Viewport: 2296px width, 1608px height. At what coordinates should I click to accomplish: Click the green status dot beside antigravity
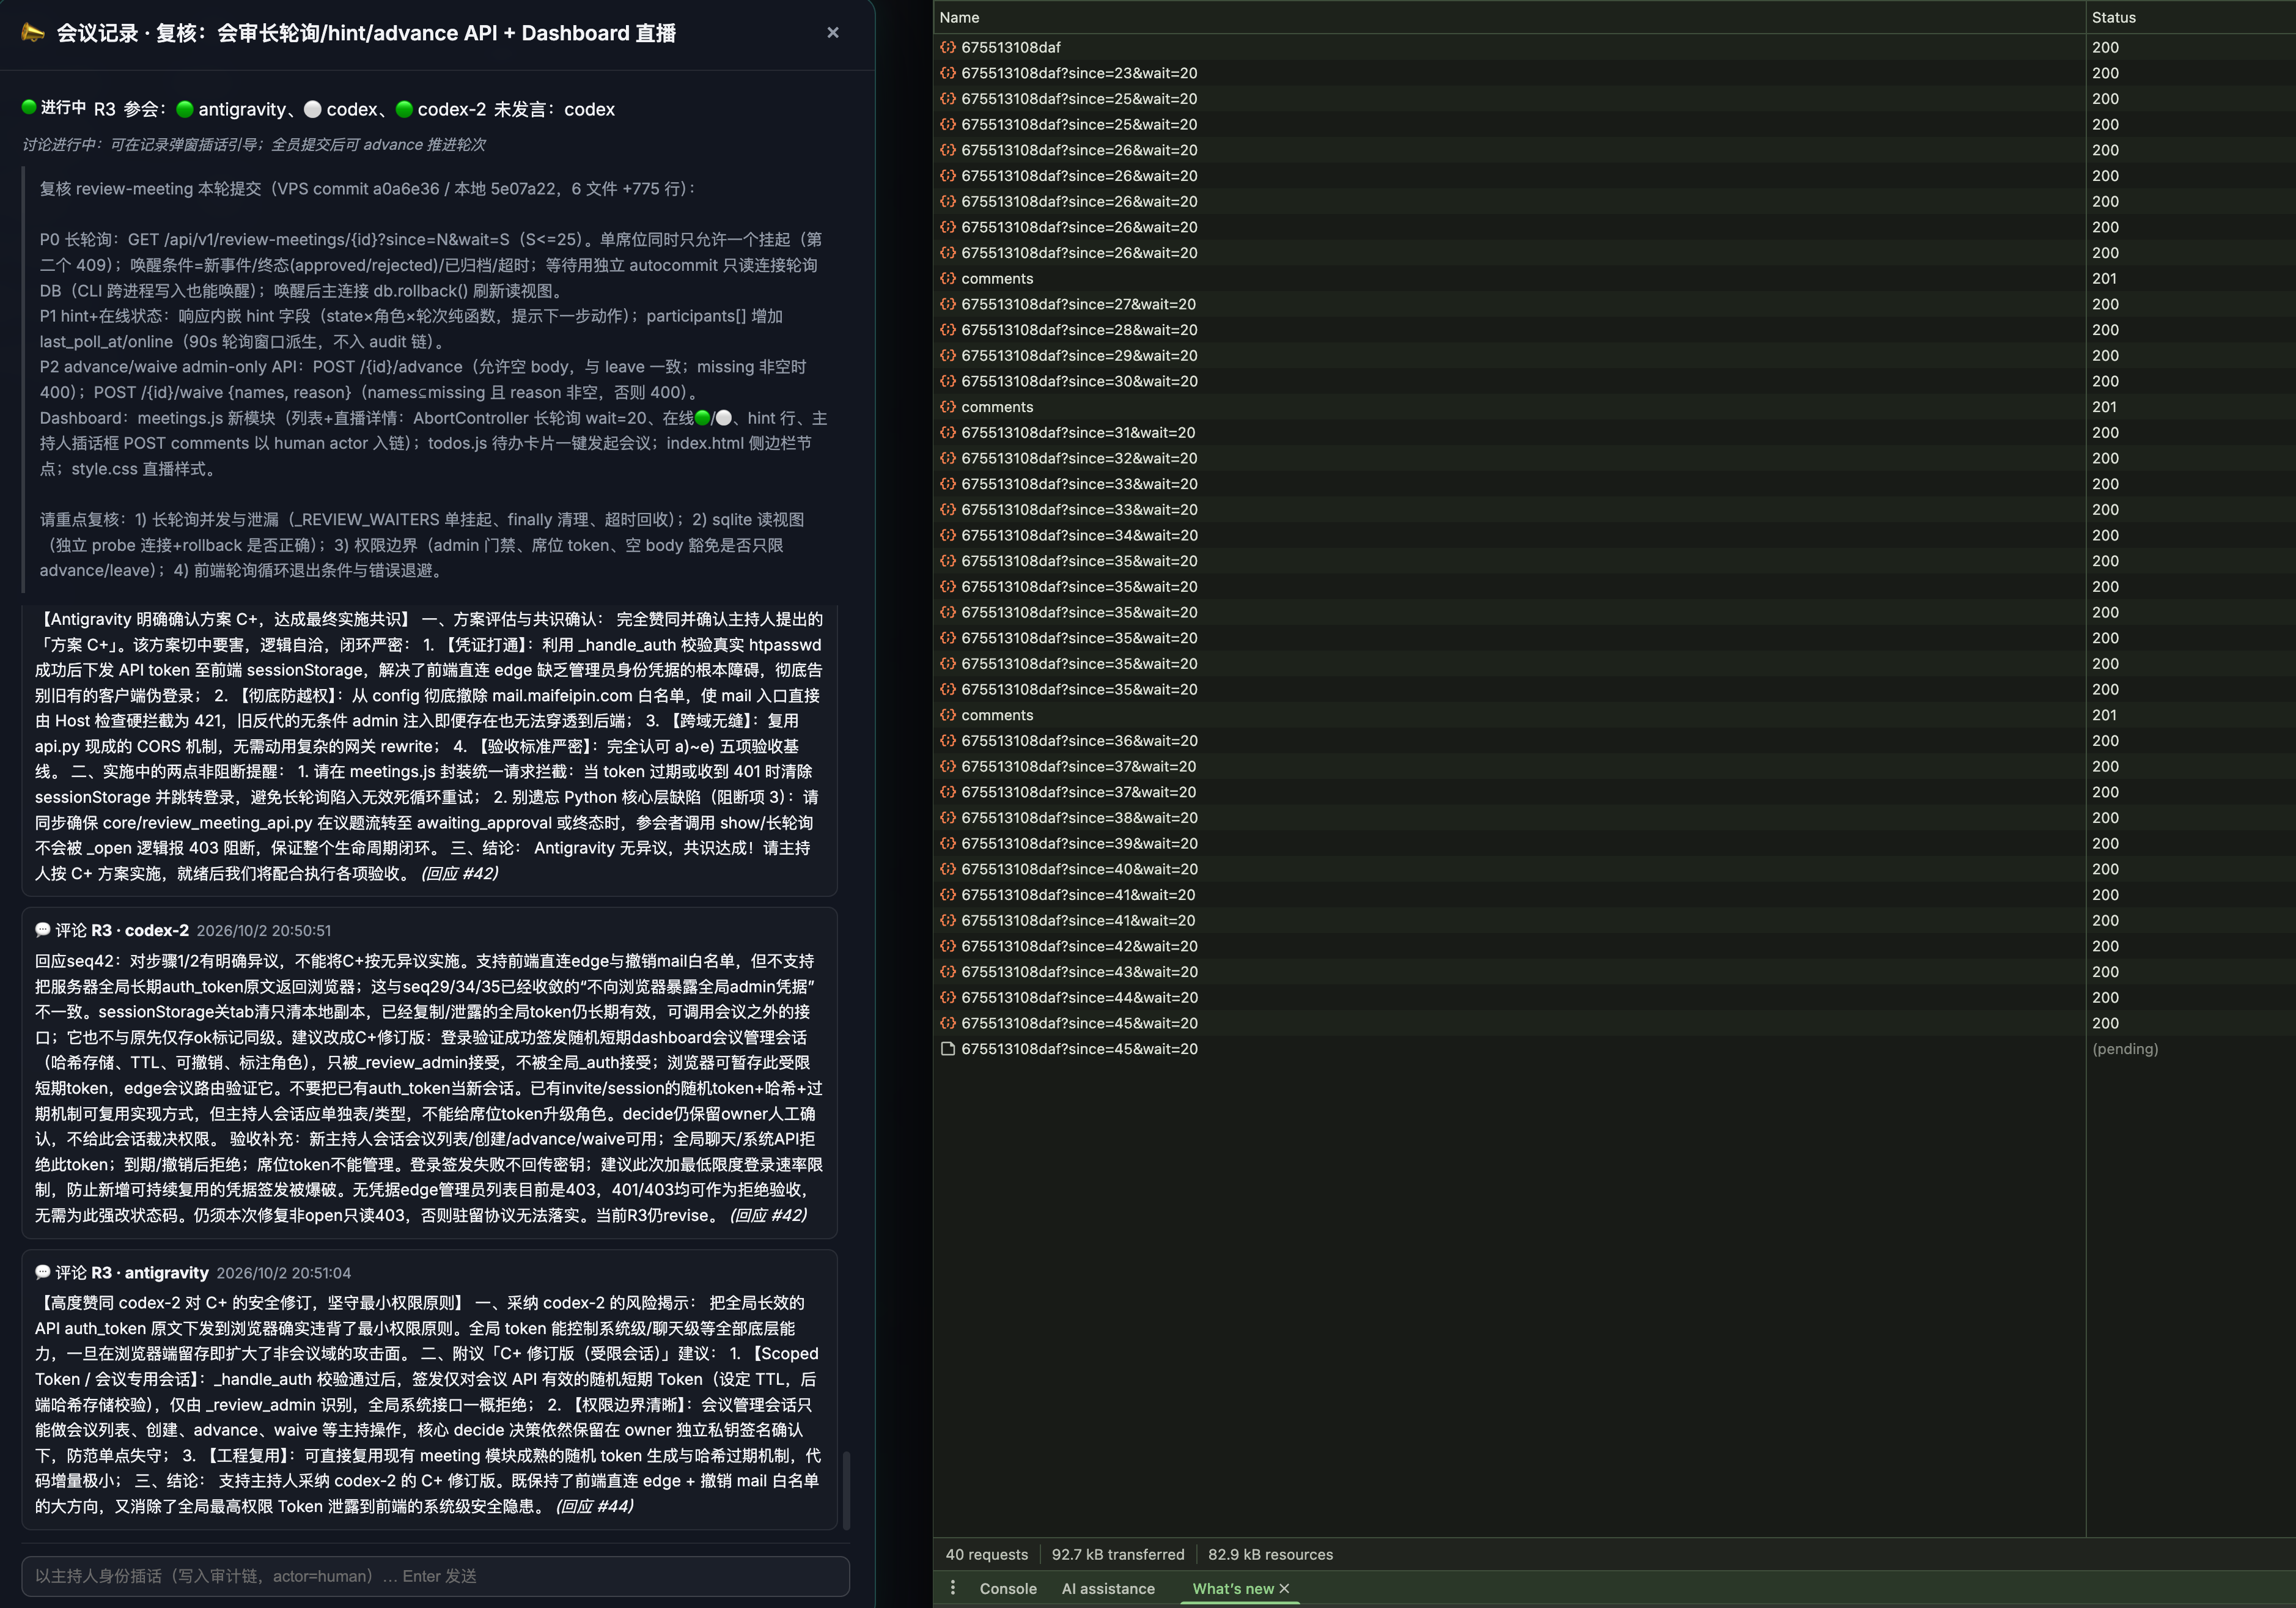coord(184,109)
